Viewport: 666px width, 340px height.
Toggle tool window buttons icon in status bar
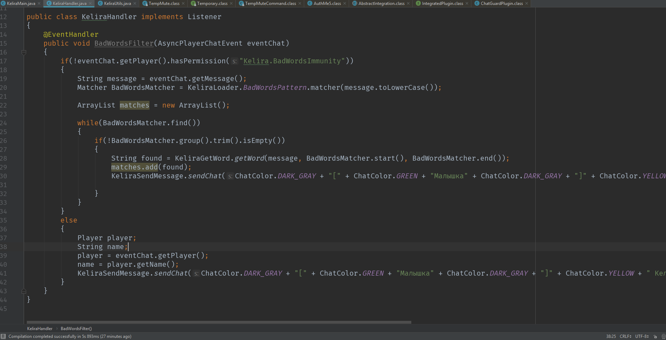coord(3,336)
